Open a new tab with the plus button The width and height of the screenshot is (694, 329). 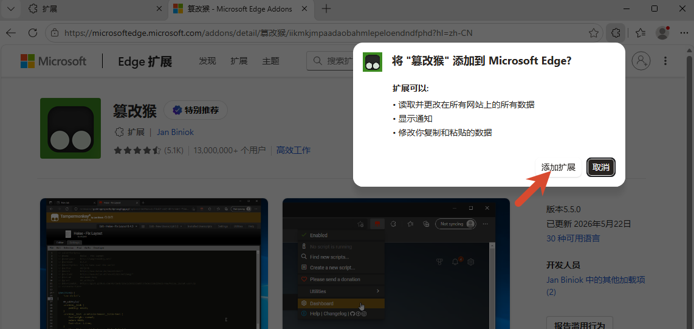[x=326, y=9]
